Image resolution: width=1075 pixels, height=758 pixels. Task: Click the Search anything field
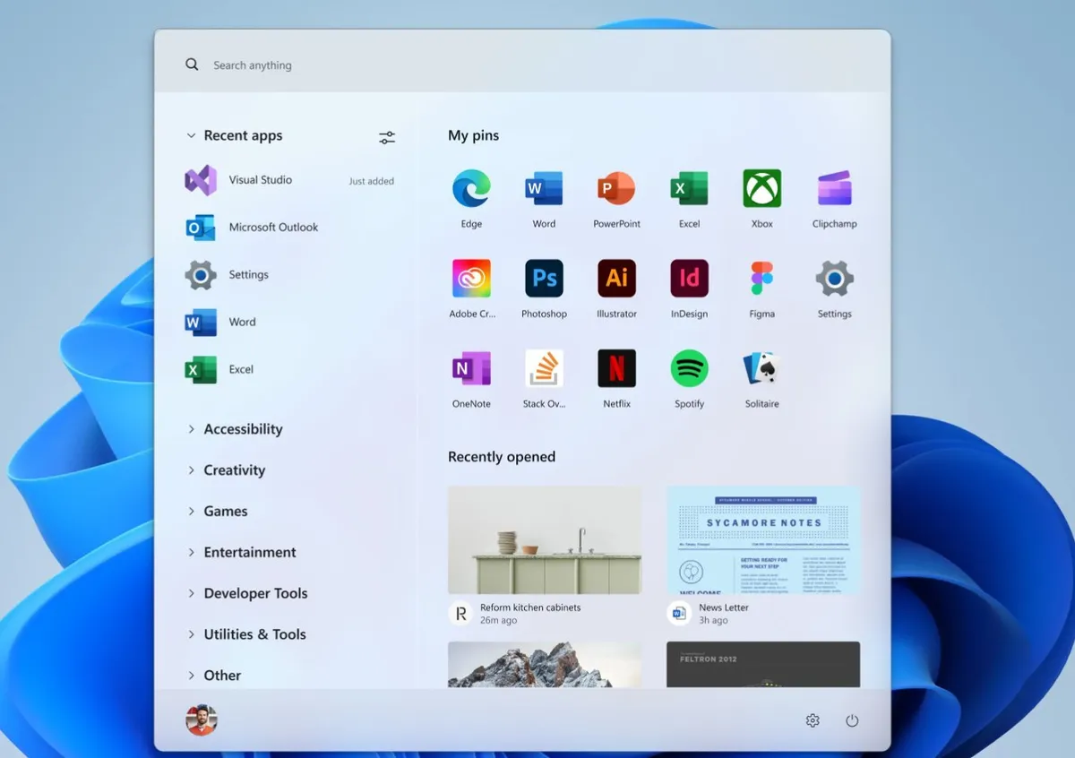point(253,65)
